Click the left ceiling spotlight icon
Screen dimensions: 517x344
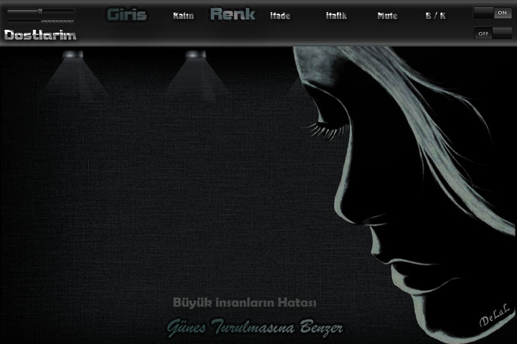point(72,54)
